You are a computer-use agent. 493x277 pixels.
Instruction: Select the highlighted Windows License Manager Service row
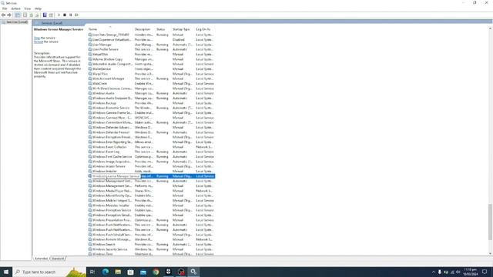(x=151, y=176)
